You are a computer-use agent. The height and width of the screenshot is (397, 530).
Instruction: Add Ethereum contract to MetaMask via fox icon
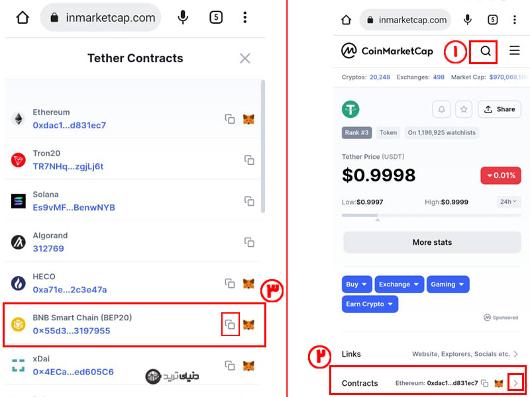[248, 119]
